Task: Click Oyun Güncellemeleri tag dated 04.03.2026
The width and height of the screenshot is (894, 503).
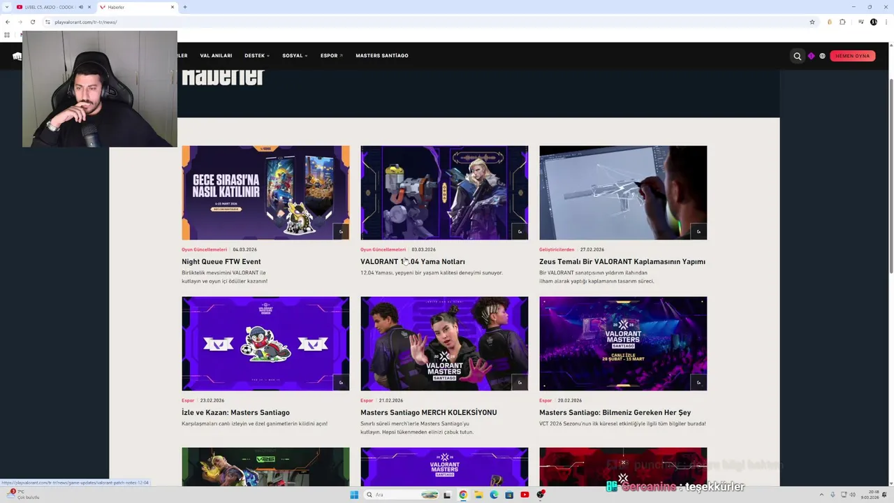Action: 204,249
